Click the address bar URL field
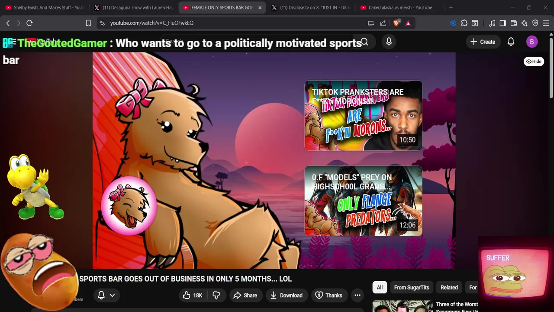The height and width of the screenshot is (312, 554). (x=234, y=23)
